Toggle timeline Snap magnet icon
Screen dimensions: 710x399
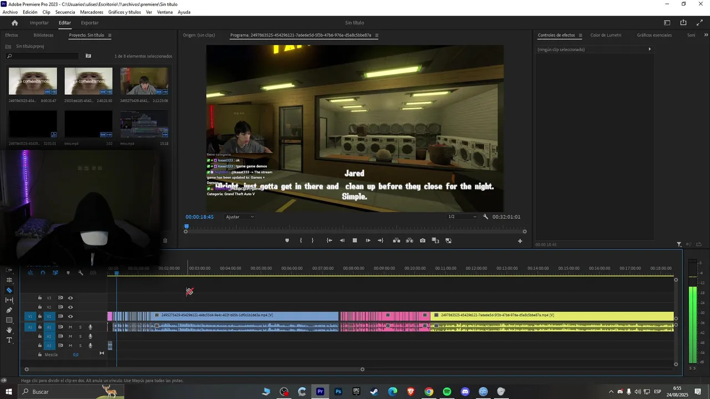tap(43, 273)
